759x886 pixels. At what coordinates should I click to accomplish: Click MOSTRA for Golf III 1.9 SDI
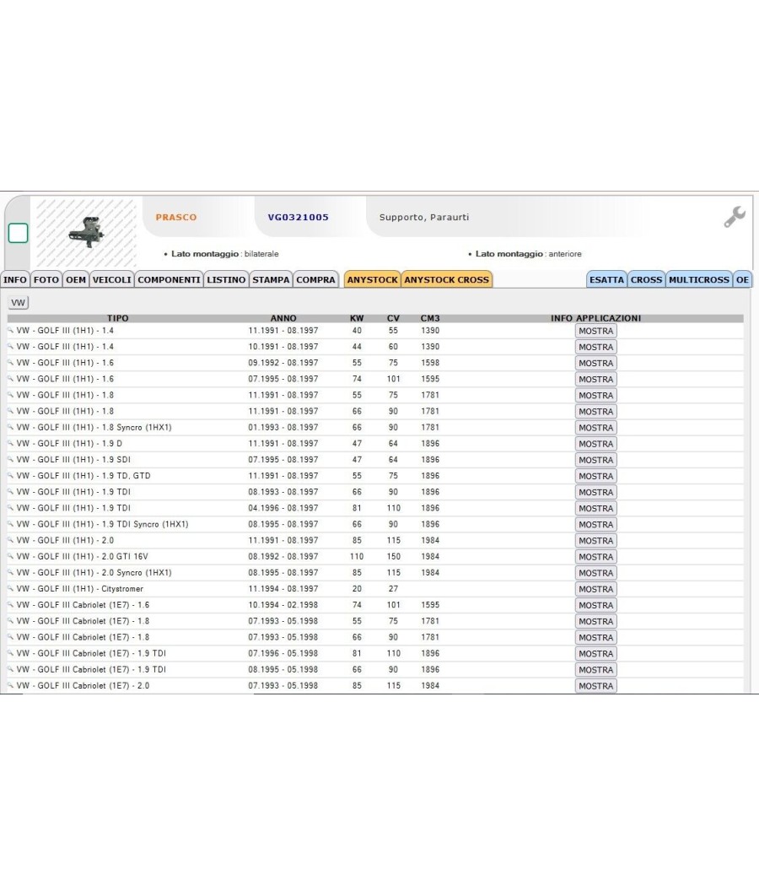click(595, 460)
